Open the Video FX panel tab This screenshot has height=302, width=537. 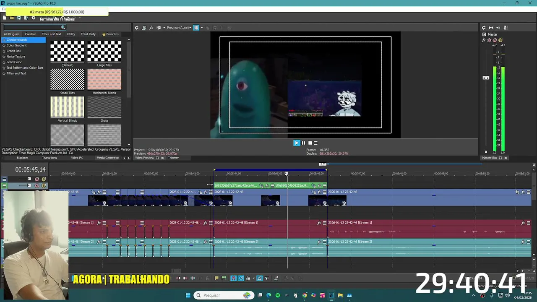pyautogui.click(x=77, y=158)
